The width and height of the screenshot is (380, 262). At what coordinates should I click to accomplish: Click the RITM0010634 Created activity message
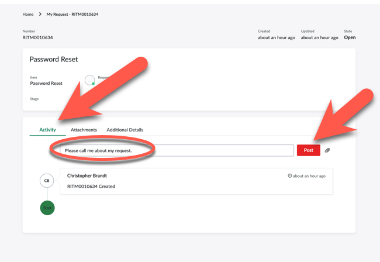91,187
